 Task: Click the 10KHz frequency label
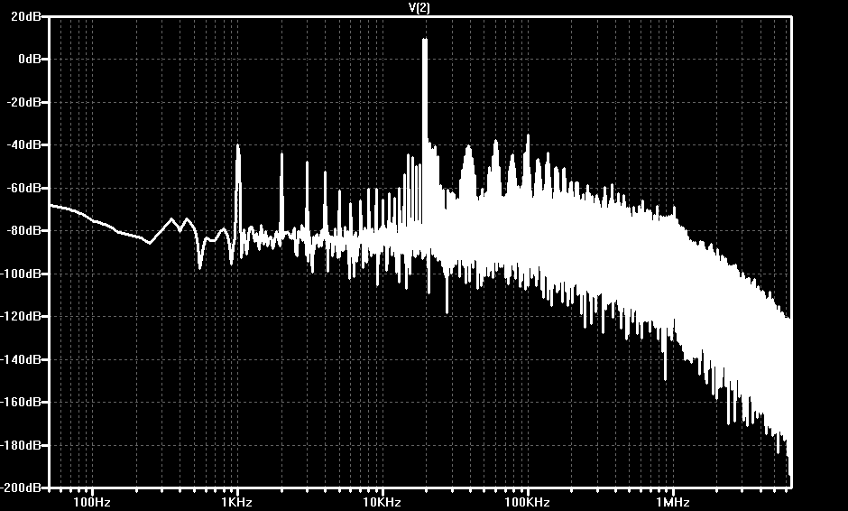pyautogui.click(x=382, y=502)
